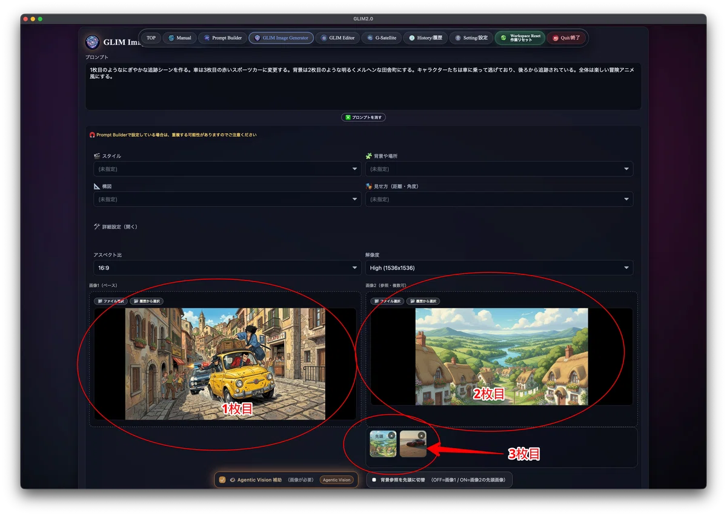Expand 詳細設定（開く） section
The image size is (727, 516).
tap(116, 227)
